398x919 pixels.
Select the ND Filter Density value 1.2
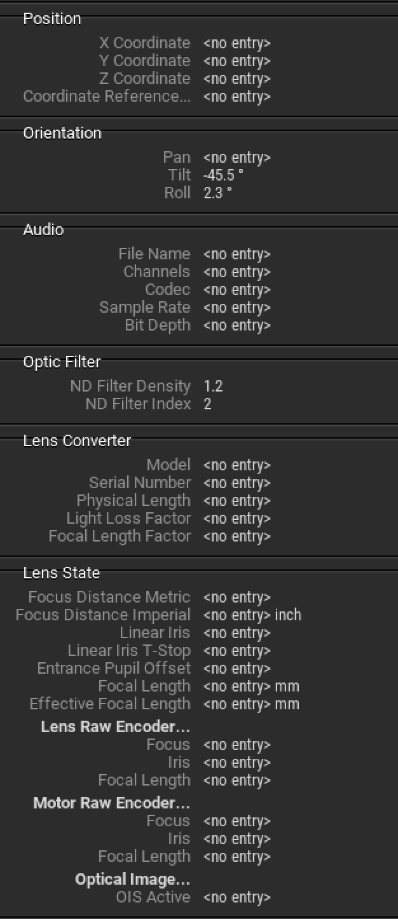click(x=214, y=386)
